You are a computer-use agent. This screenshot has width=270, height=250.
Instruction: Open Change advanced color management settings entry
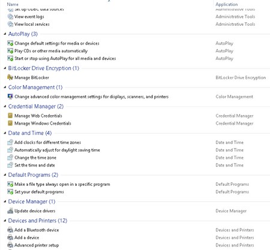91,97
